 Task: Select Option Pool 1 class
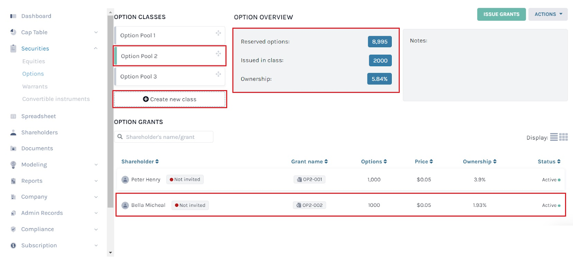[x=170, y=35]
